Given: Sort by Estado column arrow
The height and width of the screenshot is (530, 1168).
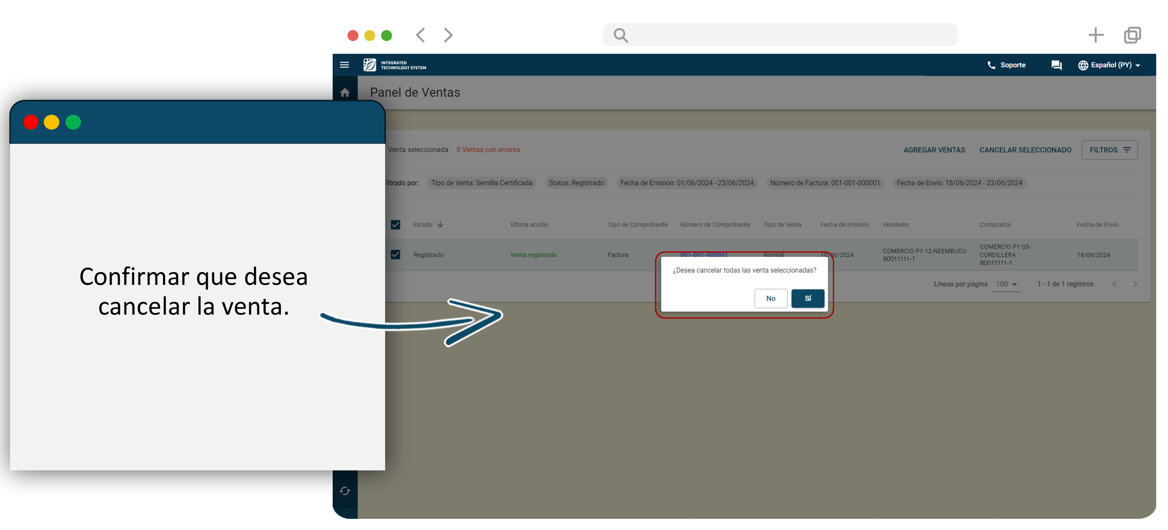Looking at the screenshot, I should 440,225.
